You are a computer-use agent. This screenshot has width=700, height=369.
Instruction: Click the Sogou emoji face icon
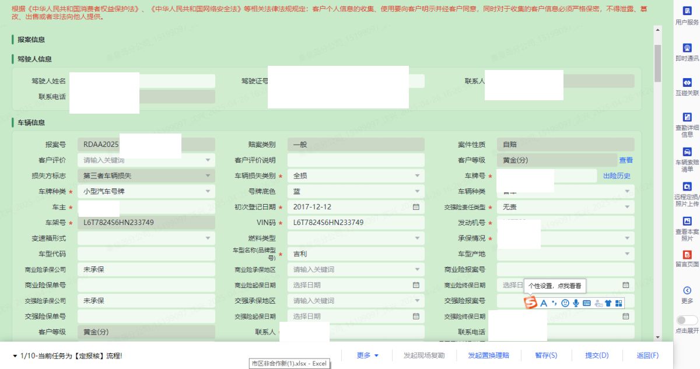pyautogui.click(x=565, y=303)
